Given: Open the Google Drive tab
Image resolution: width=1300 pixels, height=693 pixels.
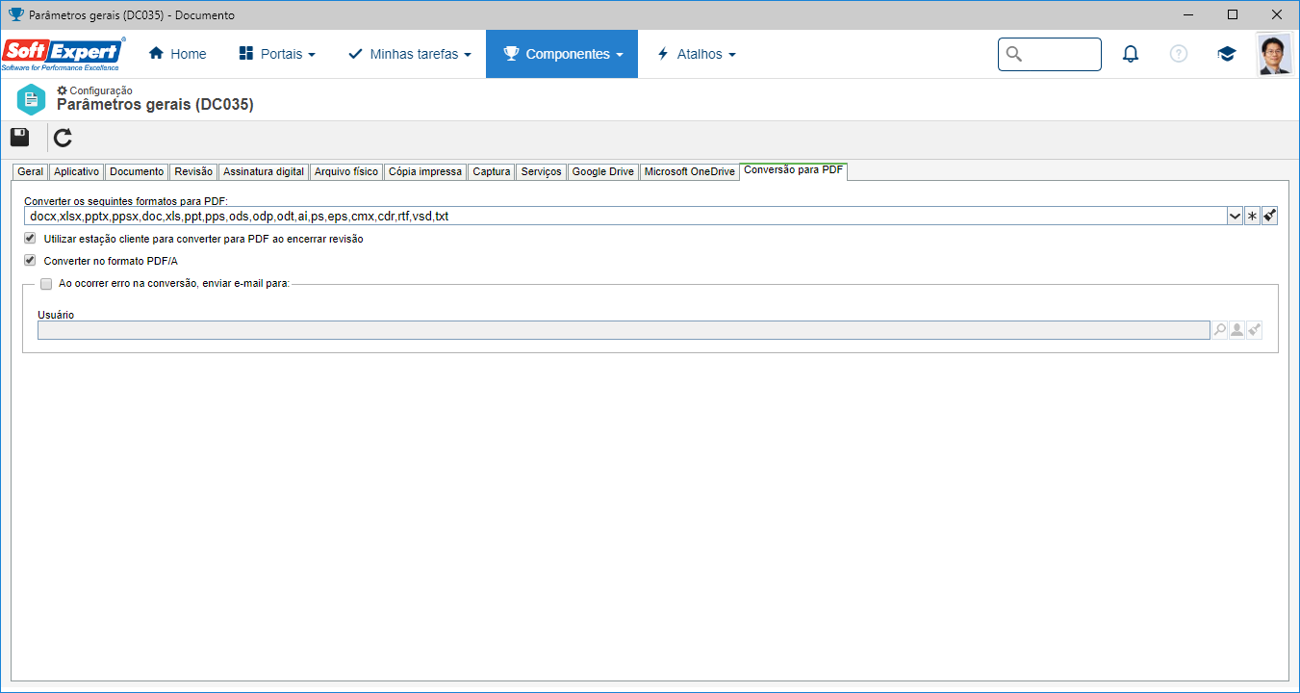Looking at the screenshot, I should tap(603, 171).
